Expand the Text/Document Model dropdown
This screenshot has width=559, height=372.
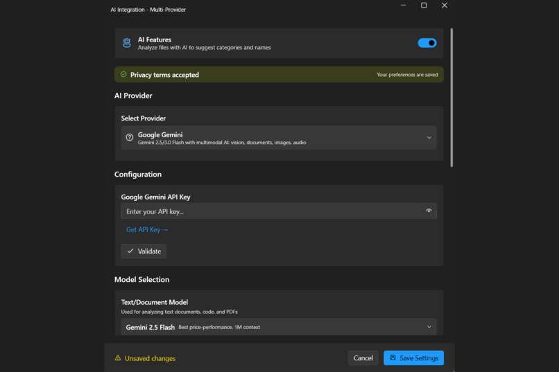tap(278, 327)
